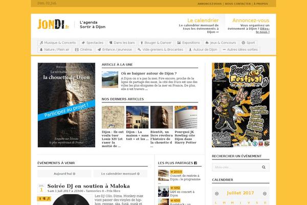The image size is (307, 205).
Task: Select the Dans les bars category
Action: [x=122, y=43]
